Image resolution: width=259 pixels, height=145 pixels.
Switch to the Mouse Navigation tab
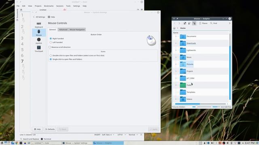[77, 29]
